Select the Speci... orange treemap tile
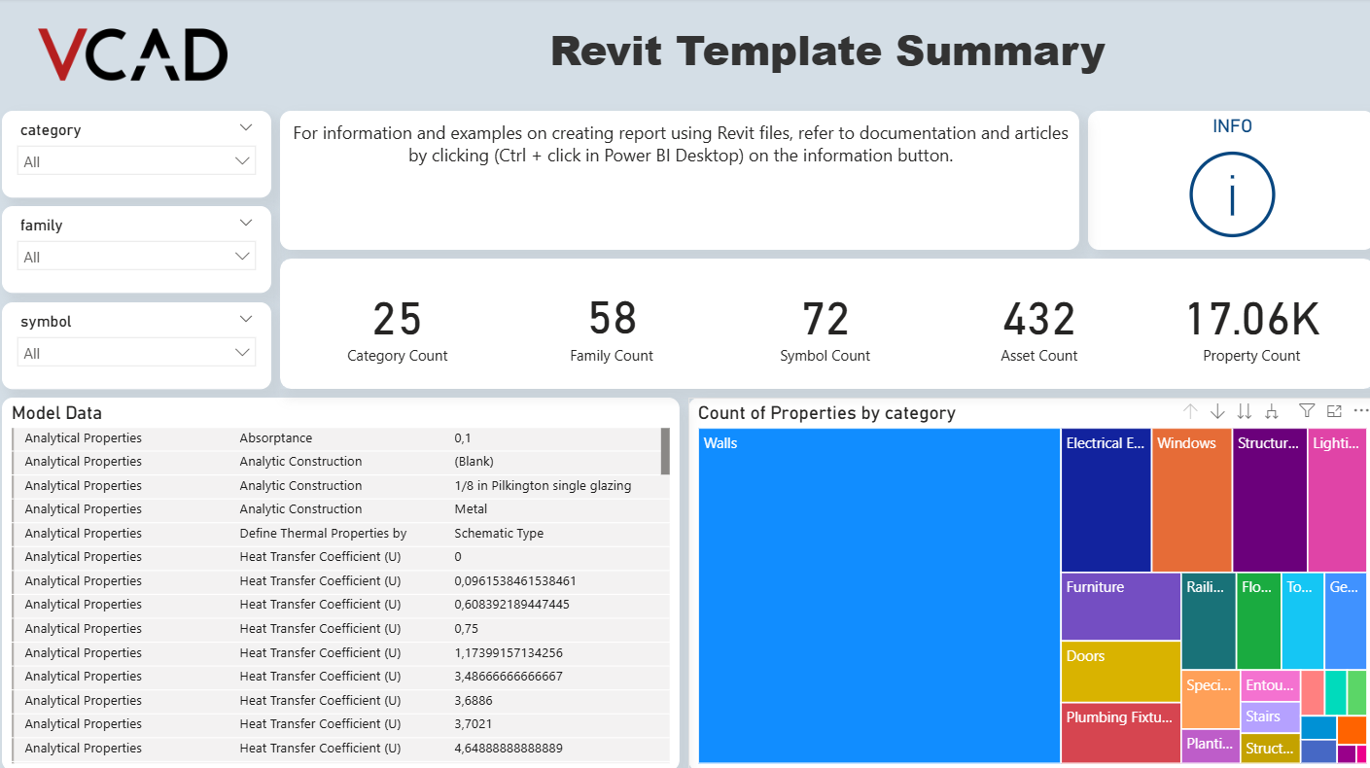The image size is (1370, 768). [1211, 699]
